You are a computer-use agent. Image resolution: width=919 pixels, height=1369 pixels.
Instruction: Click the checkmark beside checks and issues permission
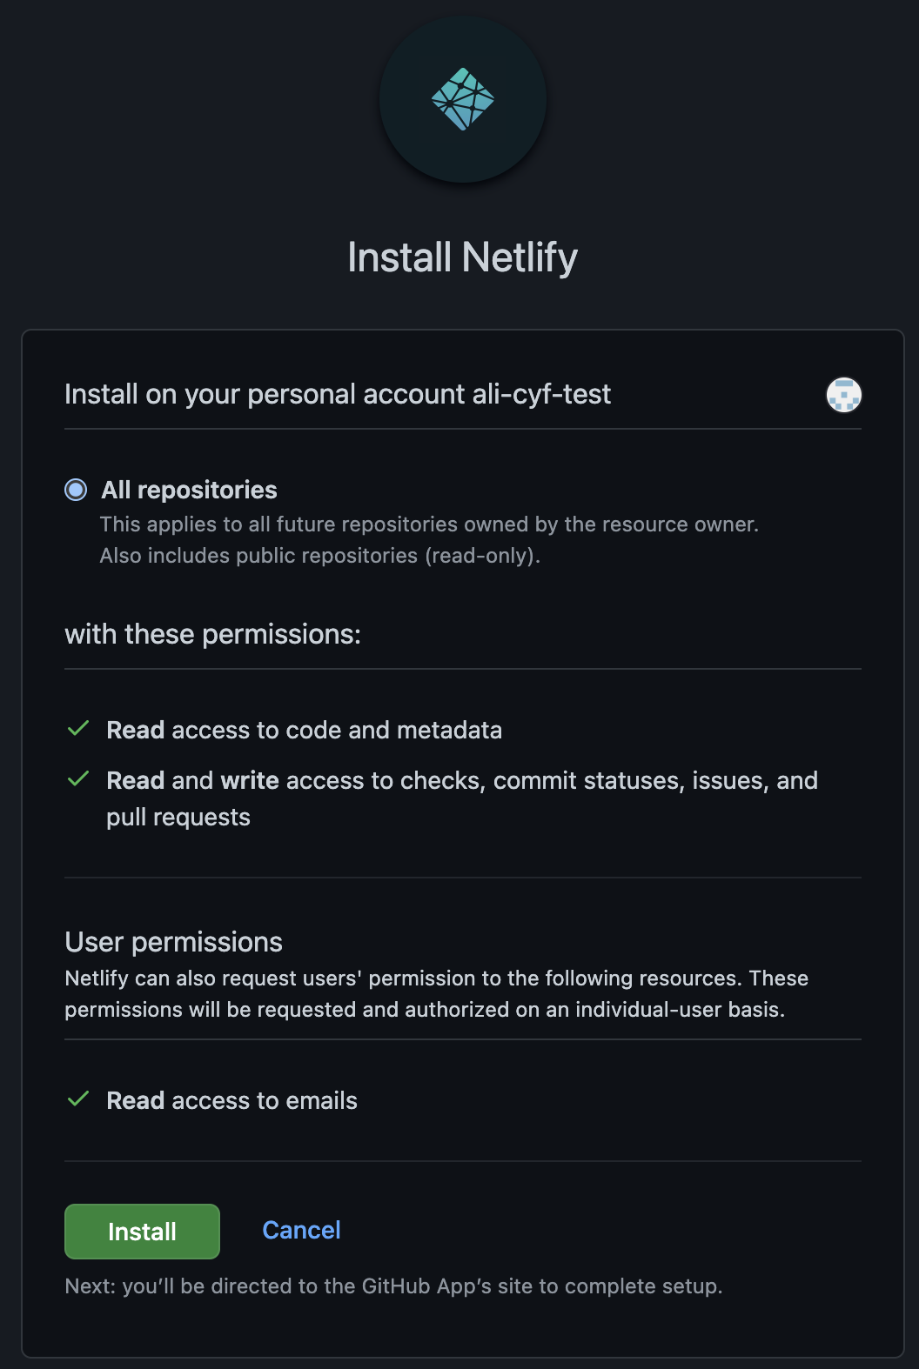pyautogui.click(x=77, y=778)
